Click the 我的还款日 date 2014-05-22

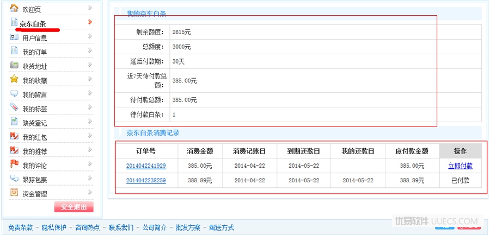pos(358,181)
